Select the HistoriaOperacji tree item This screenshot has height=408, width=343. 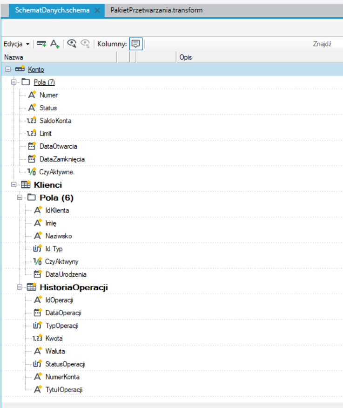coord(74,287)
